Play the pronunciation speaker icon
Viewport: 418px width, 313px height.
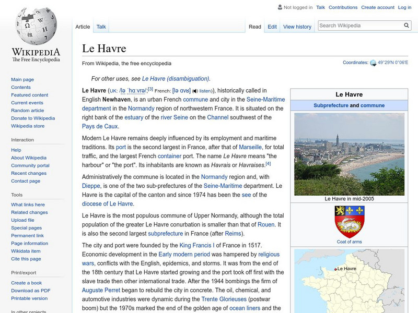[x=195, y=91]
